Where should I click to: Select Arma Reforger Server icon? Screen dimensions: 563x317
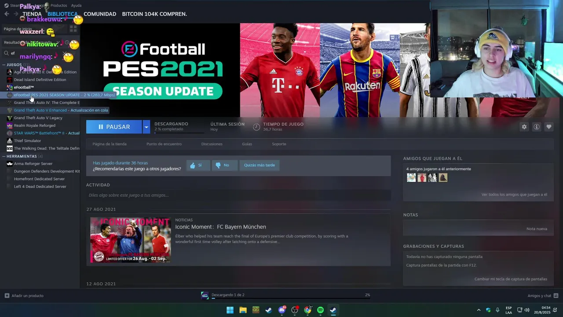(10, 164)
